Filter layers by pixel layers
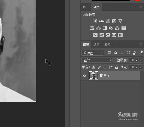The image size is (144, 127). (109, 53)
